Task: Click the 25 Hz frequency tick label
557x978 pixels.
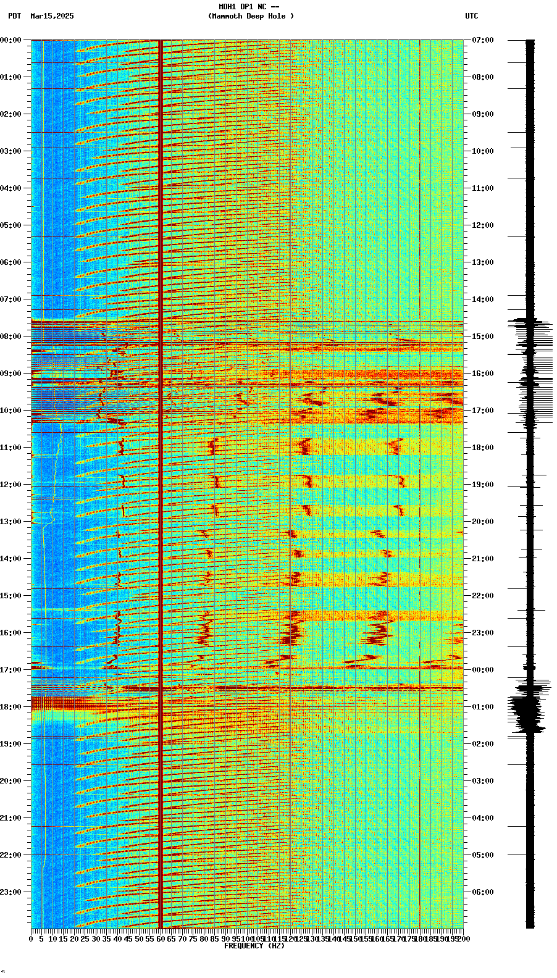Action: point(85,939)
